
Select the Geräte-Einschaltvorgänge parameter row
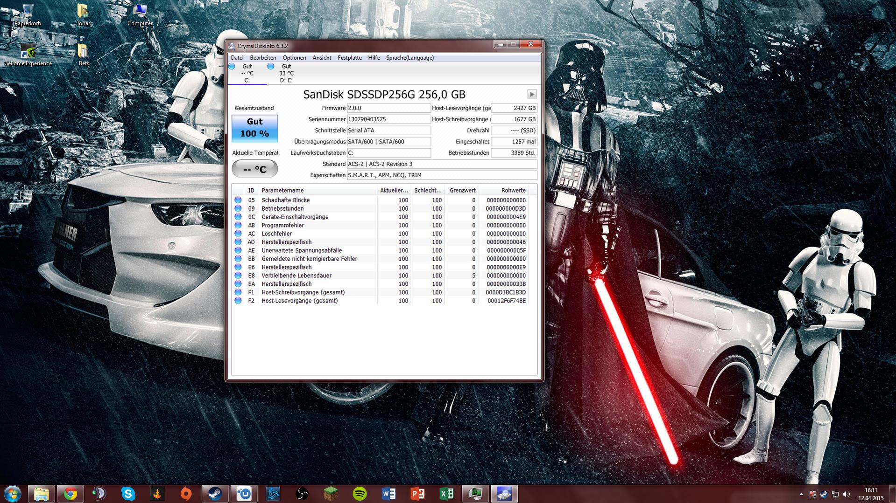tap(380, 217)
